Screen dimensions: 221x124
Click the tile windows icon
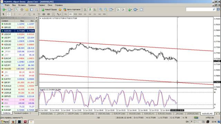[x=110, y=9]
